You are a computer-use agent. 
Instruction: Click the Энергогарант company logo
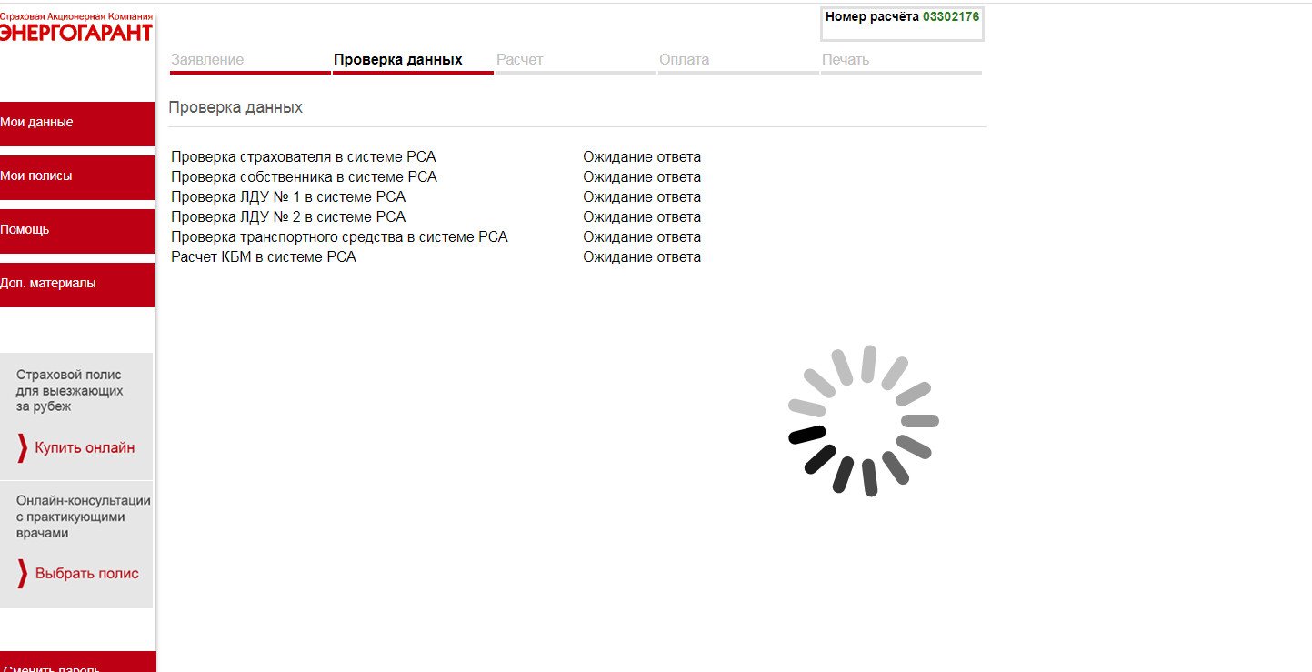click(76, 27)
